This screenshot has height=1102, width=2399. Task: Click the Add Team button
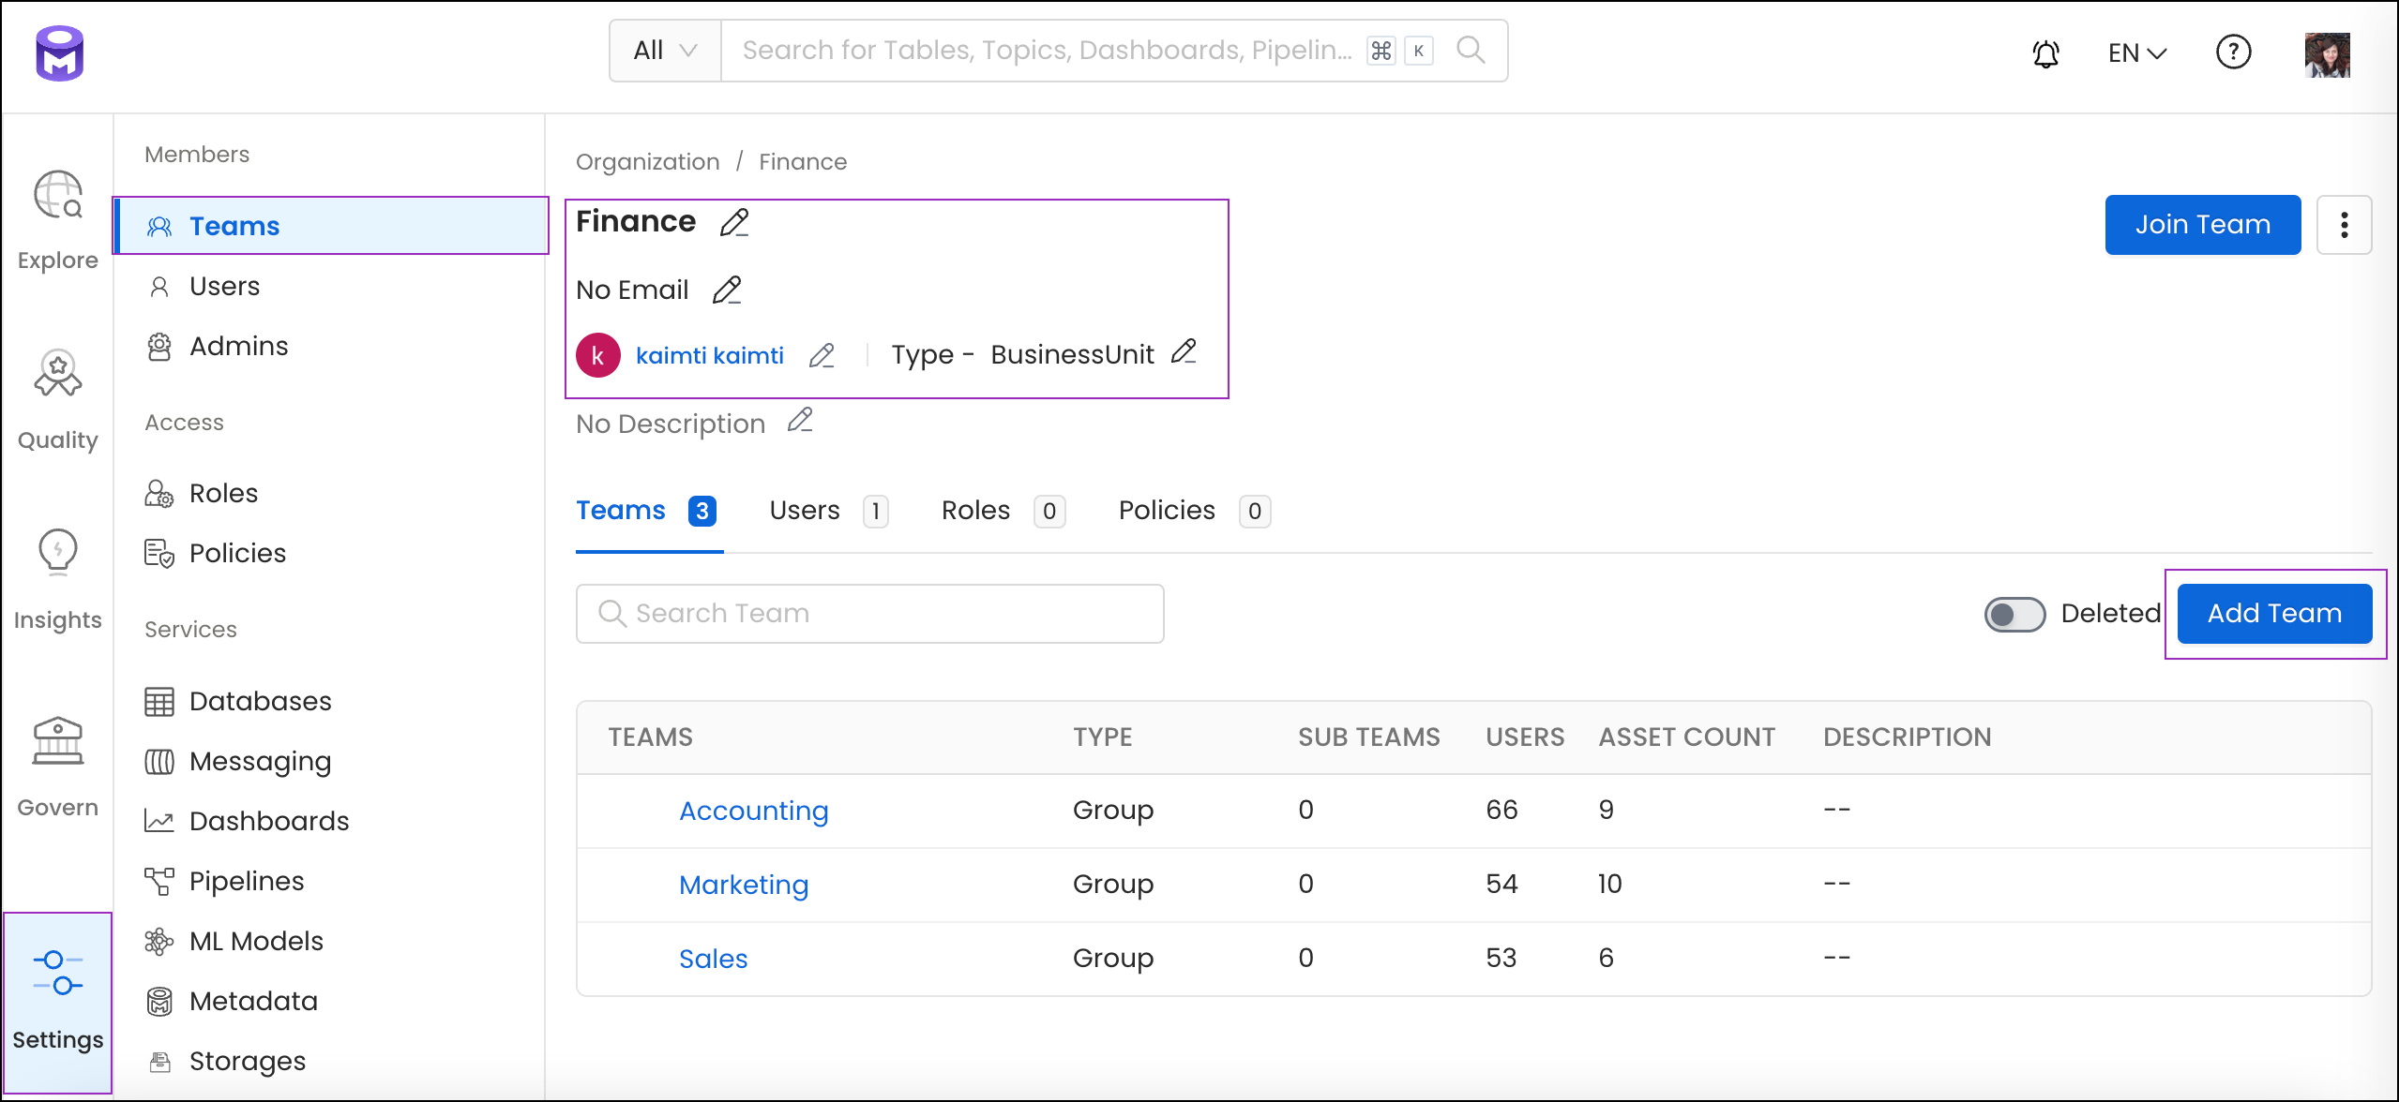pyautogui.click(x=2274, y=614)
